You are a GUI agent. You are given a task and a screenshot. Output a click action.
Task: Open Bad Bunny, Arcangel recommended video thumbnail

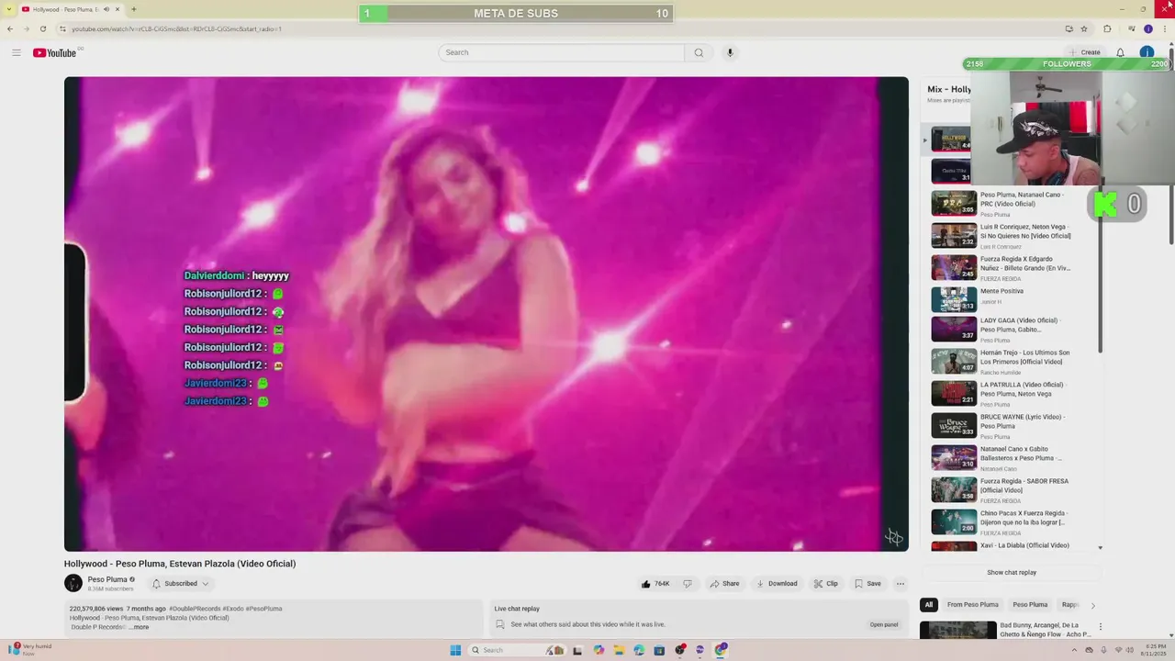click(957, 631)
